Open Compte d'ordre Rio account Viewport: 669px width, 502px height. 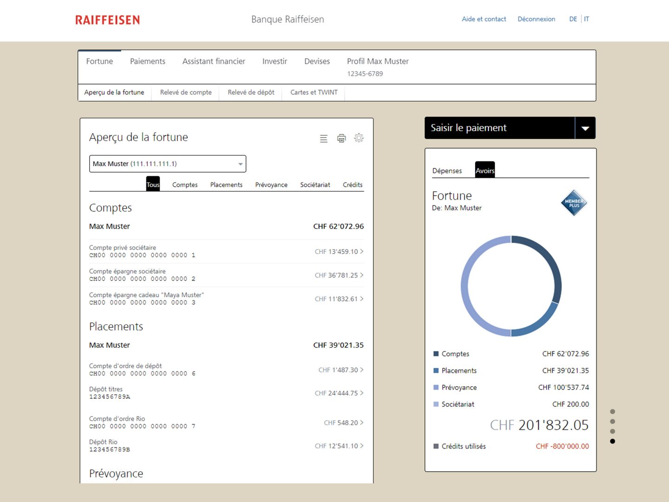point(226,423)
